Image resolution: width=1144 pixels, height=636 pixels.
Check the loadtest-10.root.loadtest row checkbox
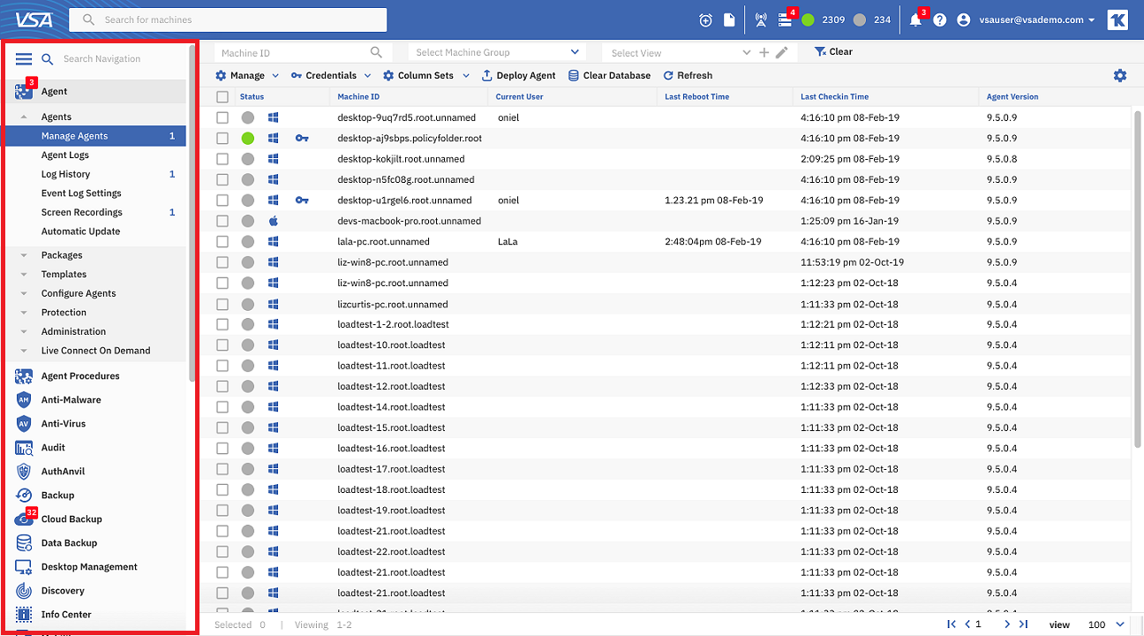pos(222,345)
